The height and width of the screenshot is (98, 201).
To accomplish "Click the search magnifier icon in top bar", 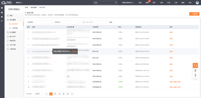I will (116, 2).
